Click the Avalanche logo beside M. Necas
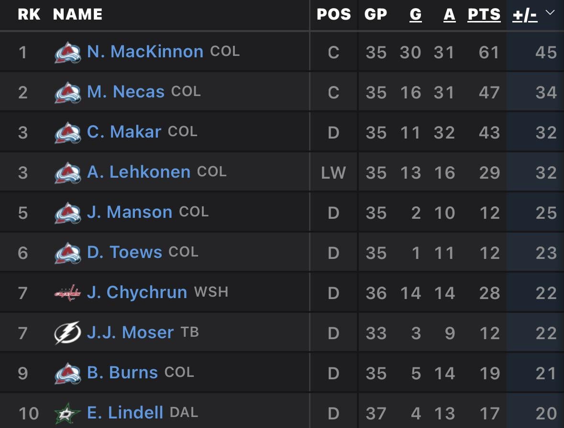 coord(67,93)
